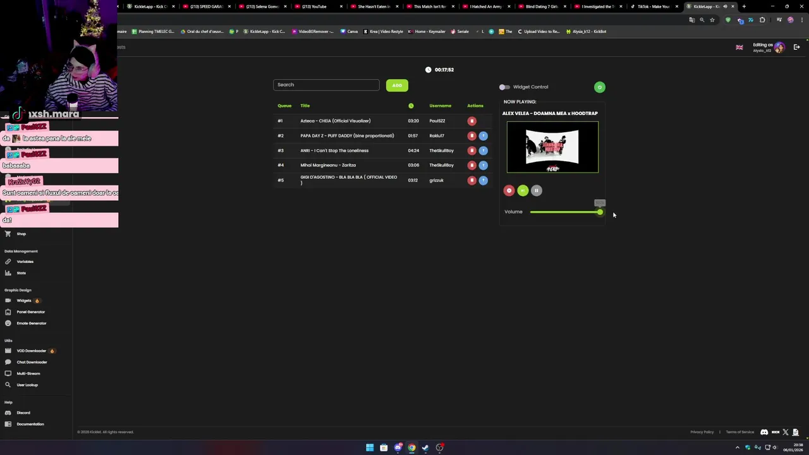Open the browser extensions puzzle icon
809x455 pixels.
[x=762, y=20]
